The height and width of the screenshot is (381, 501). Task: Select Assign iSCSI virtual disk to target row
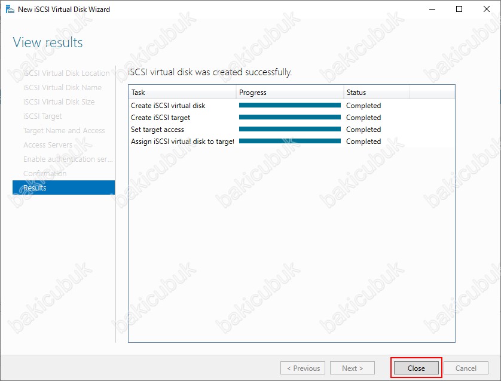pyautogui.click(x=291, y=141)
